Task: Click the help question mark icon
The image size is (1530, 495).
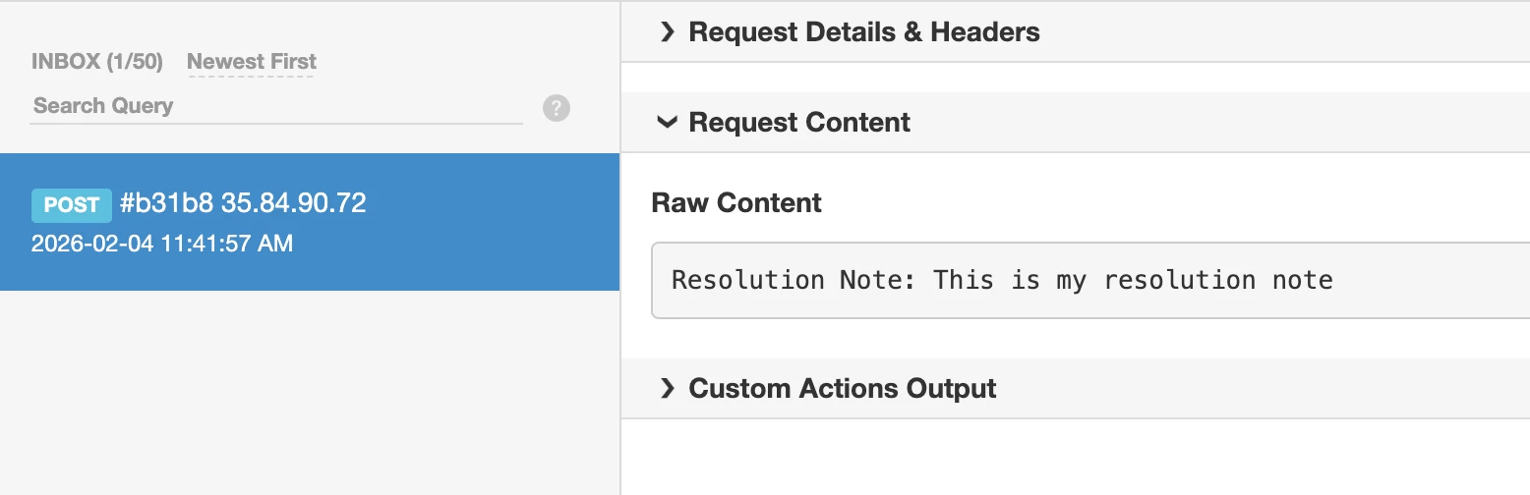Action: click(x=557, y=108)
